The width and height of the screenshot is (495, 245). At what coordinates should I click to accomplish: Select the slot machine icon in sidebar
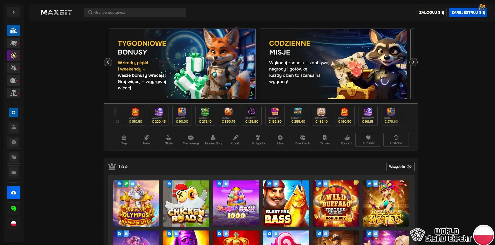(x=13, y=80)
